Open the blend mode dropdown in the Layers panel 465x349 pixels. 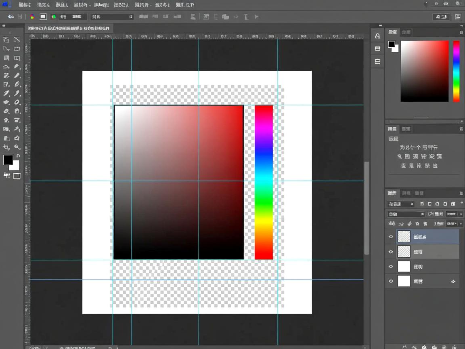(x=406, y=214)
